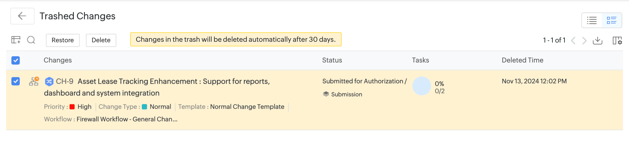Click the Delete button
The width and height of the screenshot is (629, 142).
click(x=101, y=40)
